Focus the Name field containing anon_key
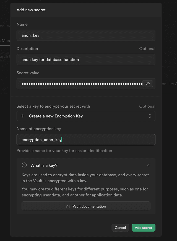 point(86,35)
